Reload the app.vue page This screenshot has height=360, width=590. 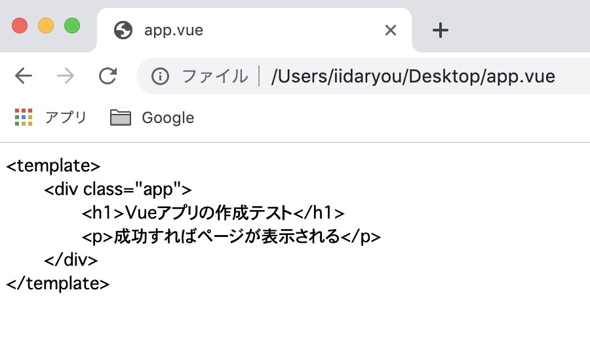108,76
